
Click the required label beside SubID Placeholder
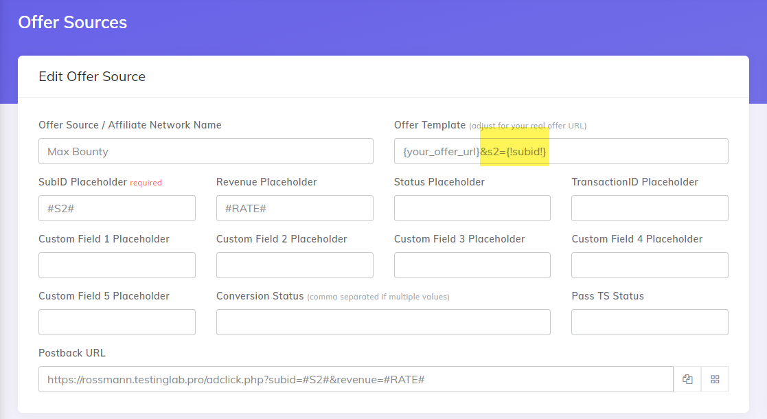(x=145, y=181)
